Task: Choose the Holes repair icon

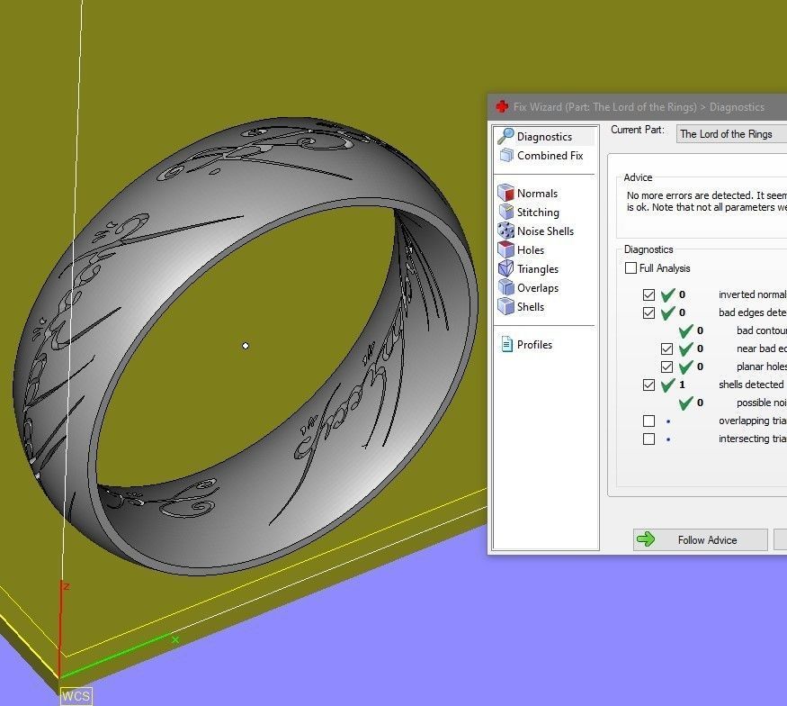Action: [505, 249]
